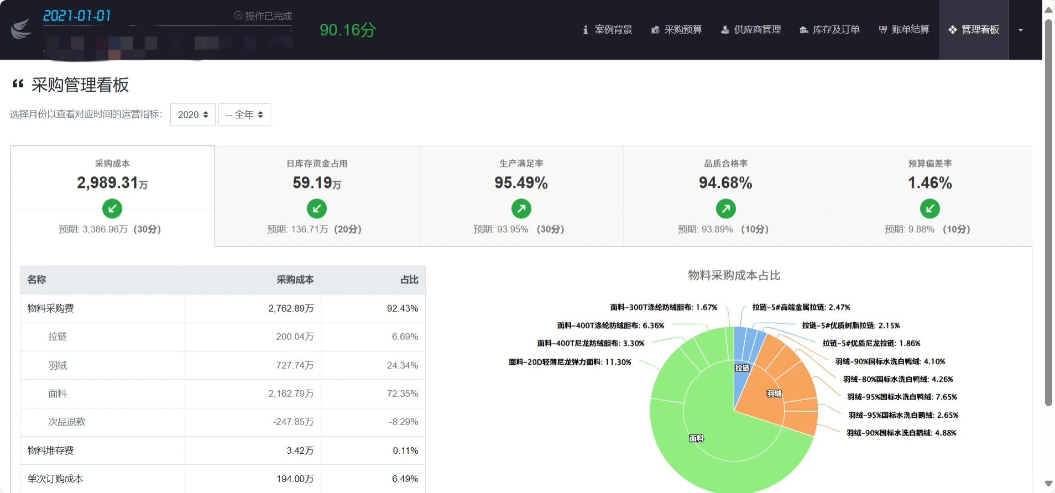Click the info icon beside 案例背景
The image size is (1055, 493).
click(586, 30)
